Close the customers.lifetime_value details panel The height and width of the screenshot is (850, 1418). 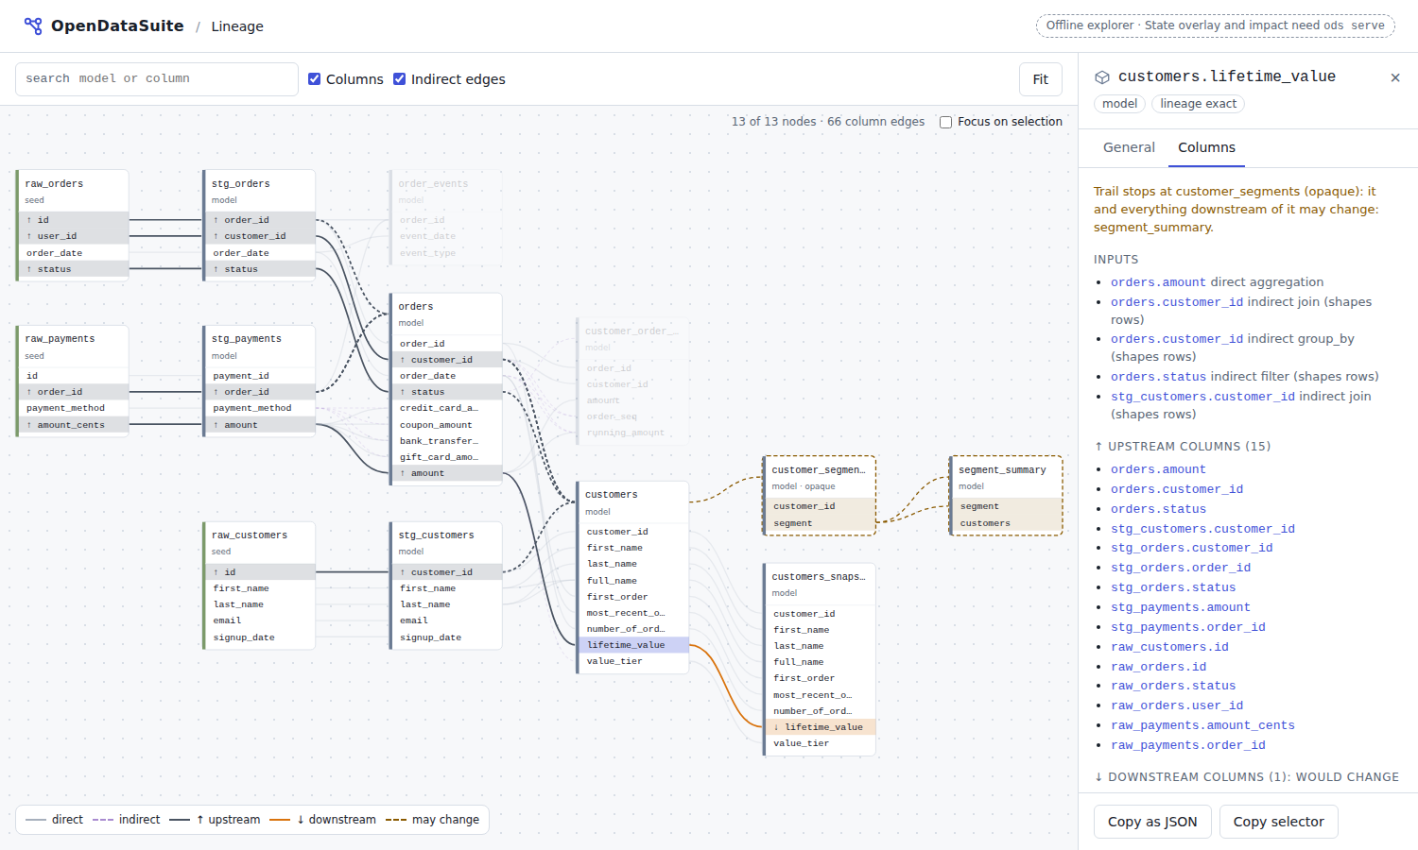[x=1395, y=77]
